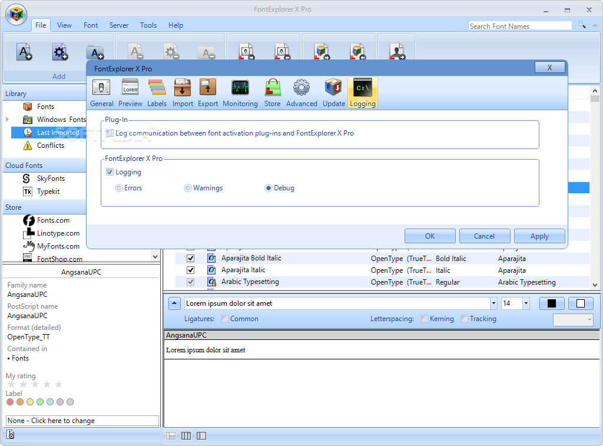The image size is (603, 446).
Task: Toggle Aparajita Italic activation checkbox
Action: click(x=190, y=270)
